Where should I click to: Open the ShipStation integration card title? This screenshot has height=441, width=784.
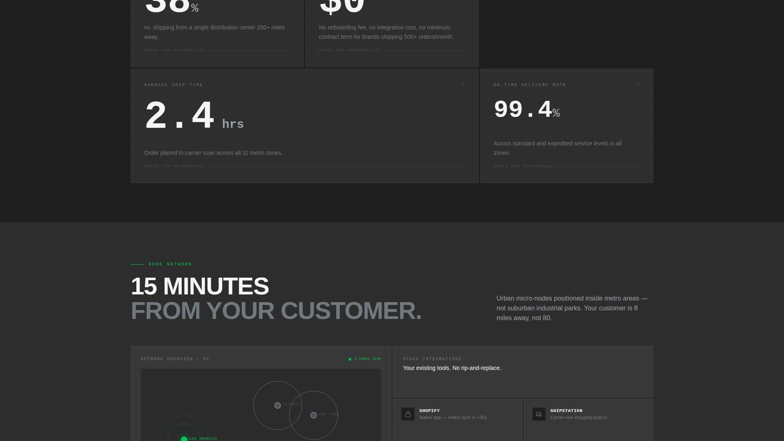coord(566,411)
